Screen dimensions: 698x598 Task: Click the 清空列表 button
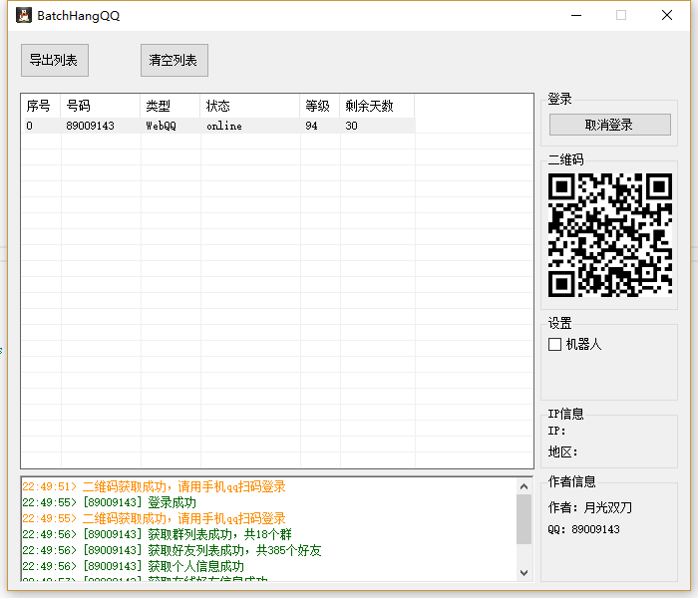pos(174,60)
